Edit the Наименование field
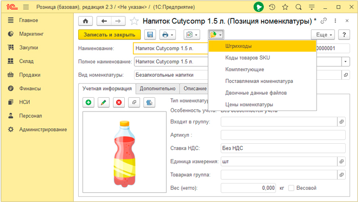Viewport: 358px width, 202px height. tap(171, 49)
